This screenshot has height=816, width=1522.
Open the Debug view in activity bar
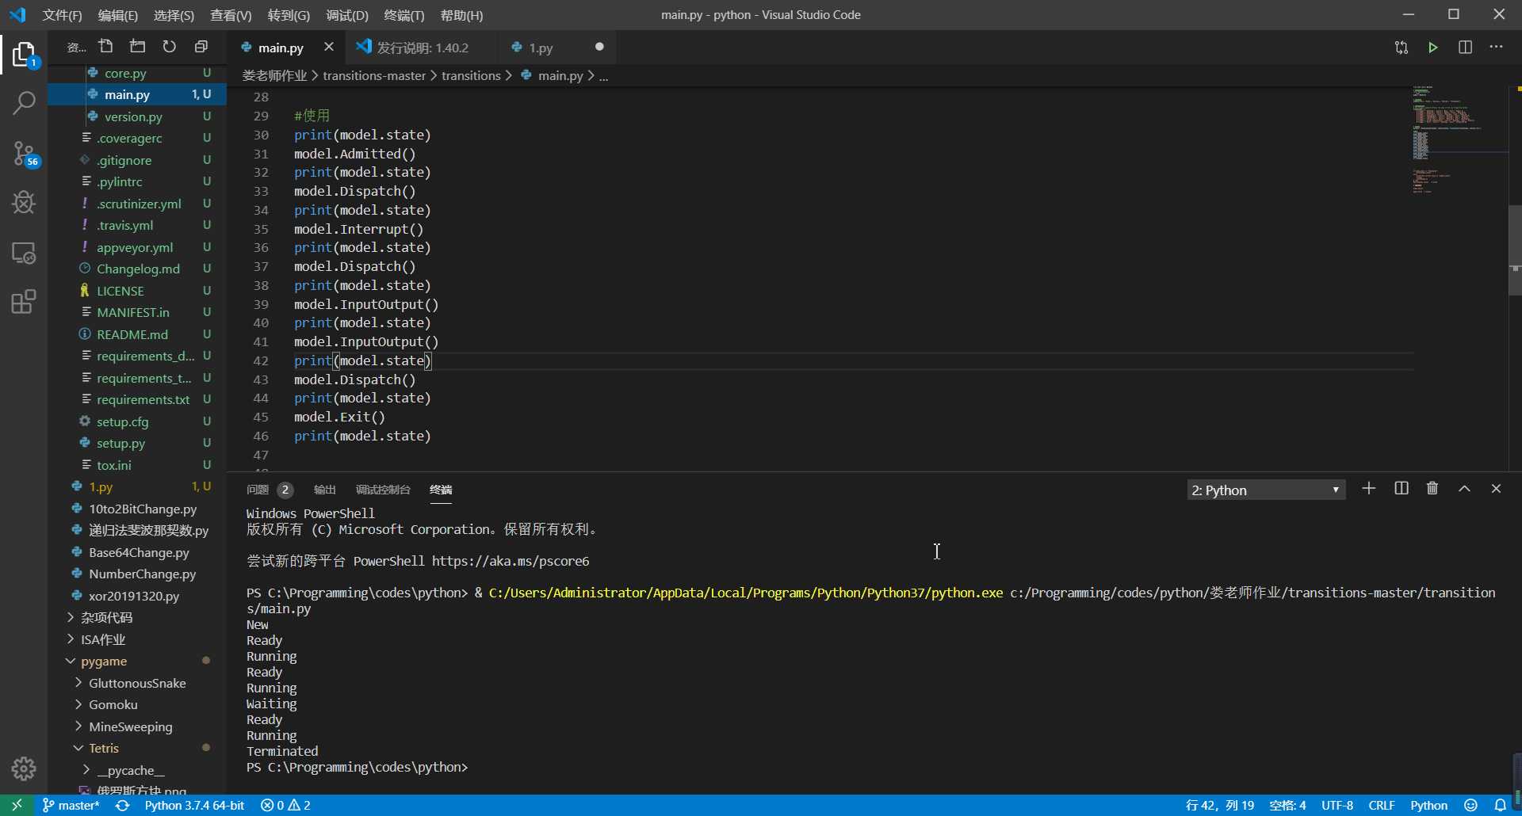pos(24,203)
